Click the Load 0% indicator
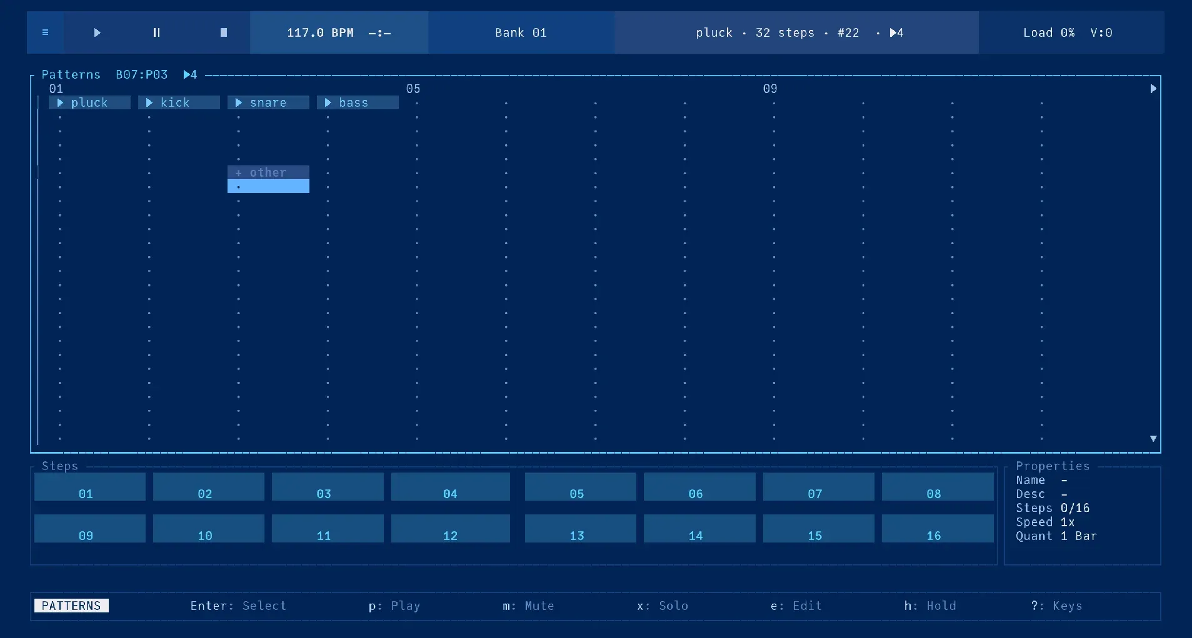Image resolution: width=1192 pixels, height=638 pixels. click(x=1049, y=32)
